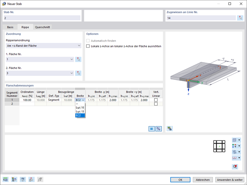Click the icon below the rib preview graphic
The width and height of the screenshot is (247, 185).
pyautogui.click(x=170, y=129)
